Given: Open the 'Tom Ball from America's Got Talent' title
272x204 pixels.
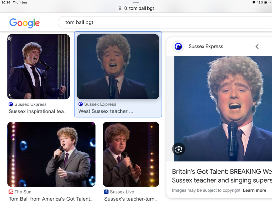Looking at the screenshot, I should tap(51, 199).
